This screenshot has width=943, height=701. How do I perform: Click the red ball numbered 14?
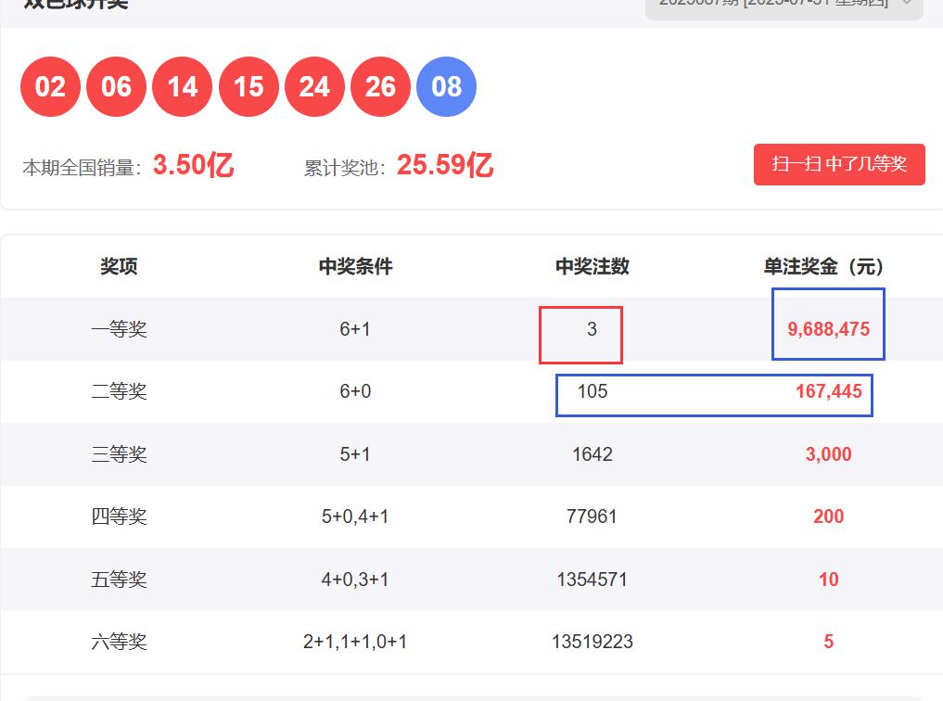pos(182,87)
